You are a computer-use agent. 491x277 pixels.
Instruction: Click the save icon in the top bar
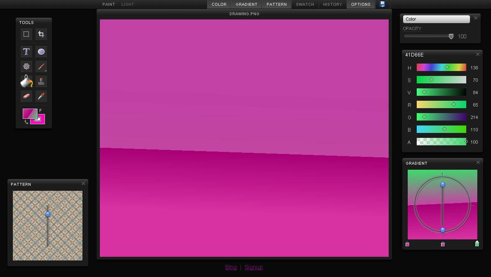tap(382, 4)
